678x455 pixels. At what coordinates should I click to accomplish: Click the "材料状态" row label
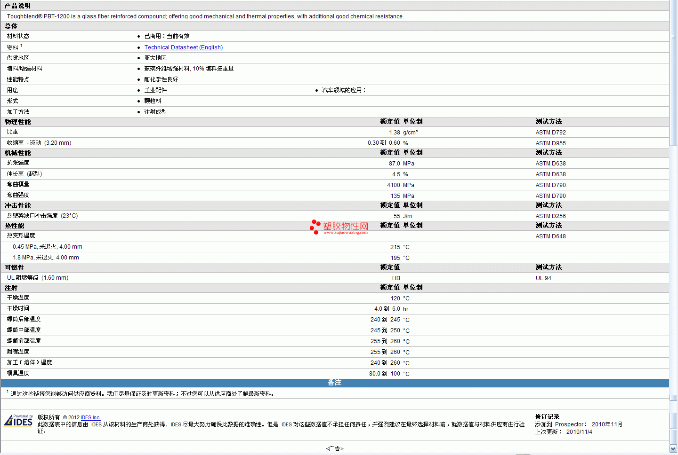click(x=18, y=36)
